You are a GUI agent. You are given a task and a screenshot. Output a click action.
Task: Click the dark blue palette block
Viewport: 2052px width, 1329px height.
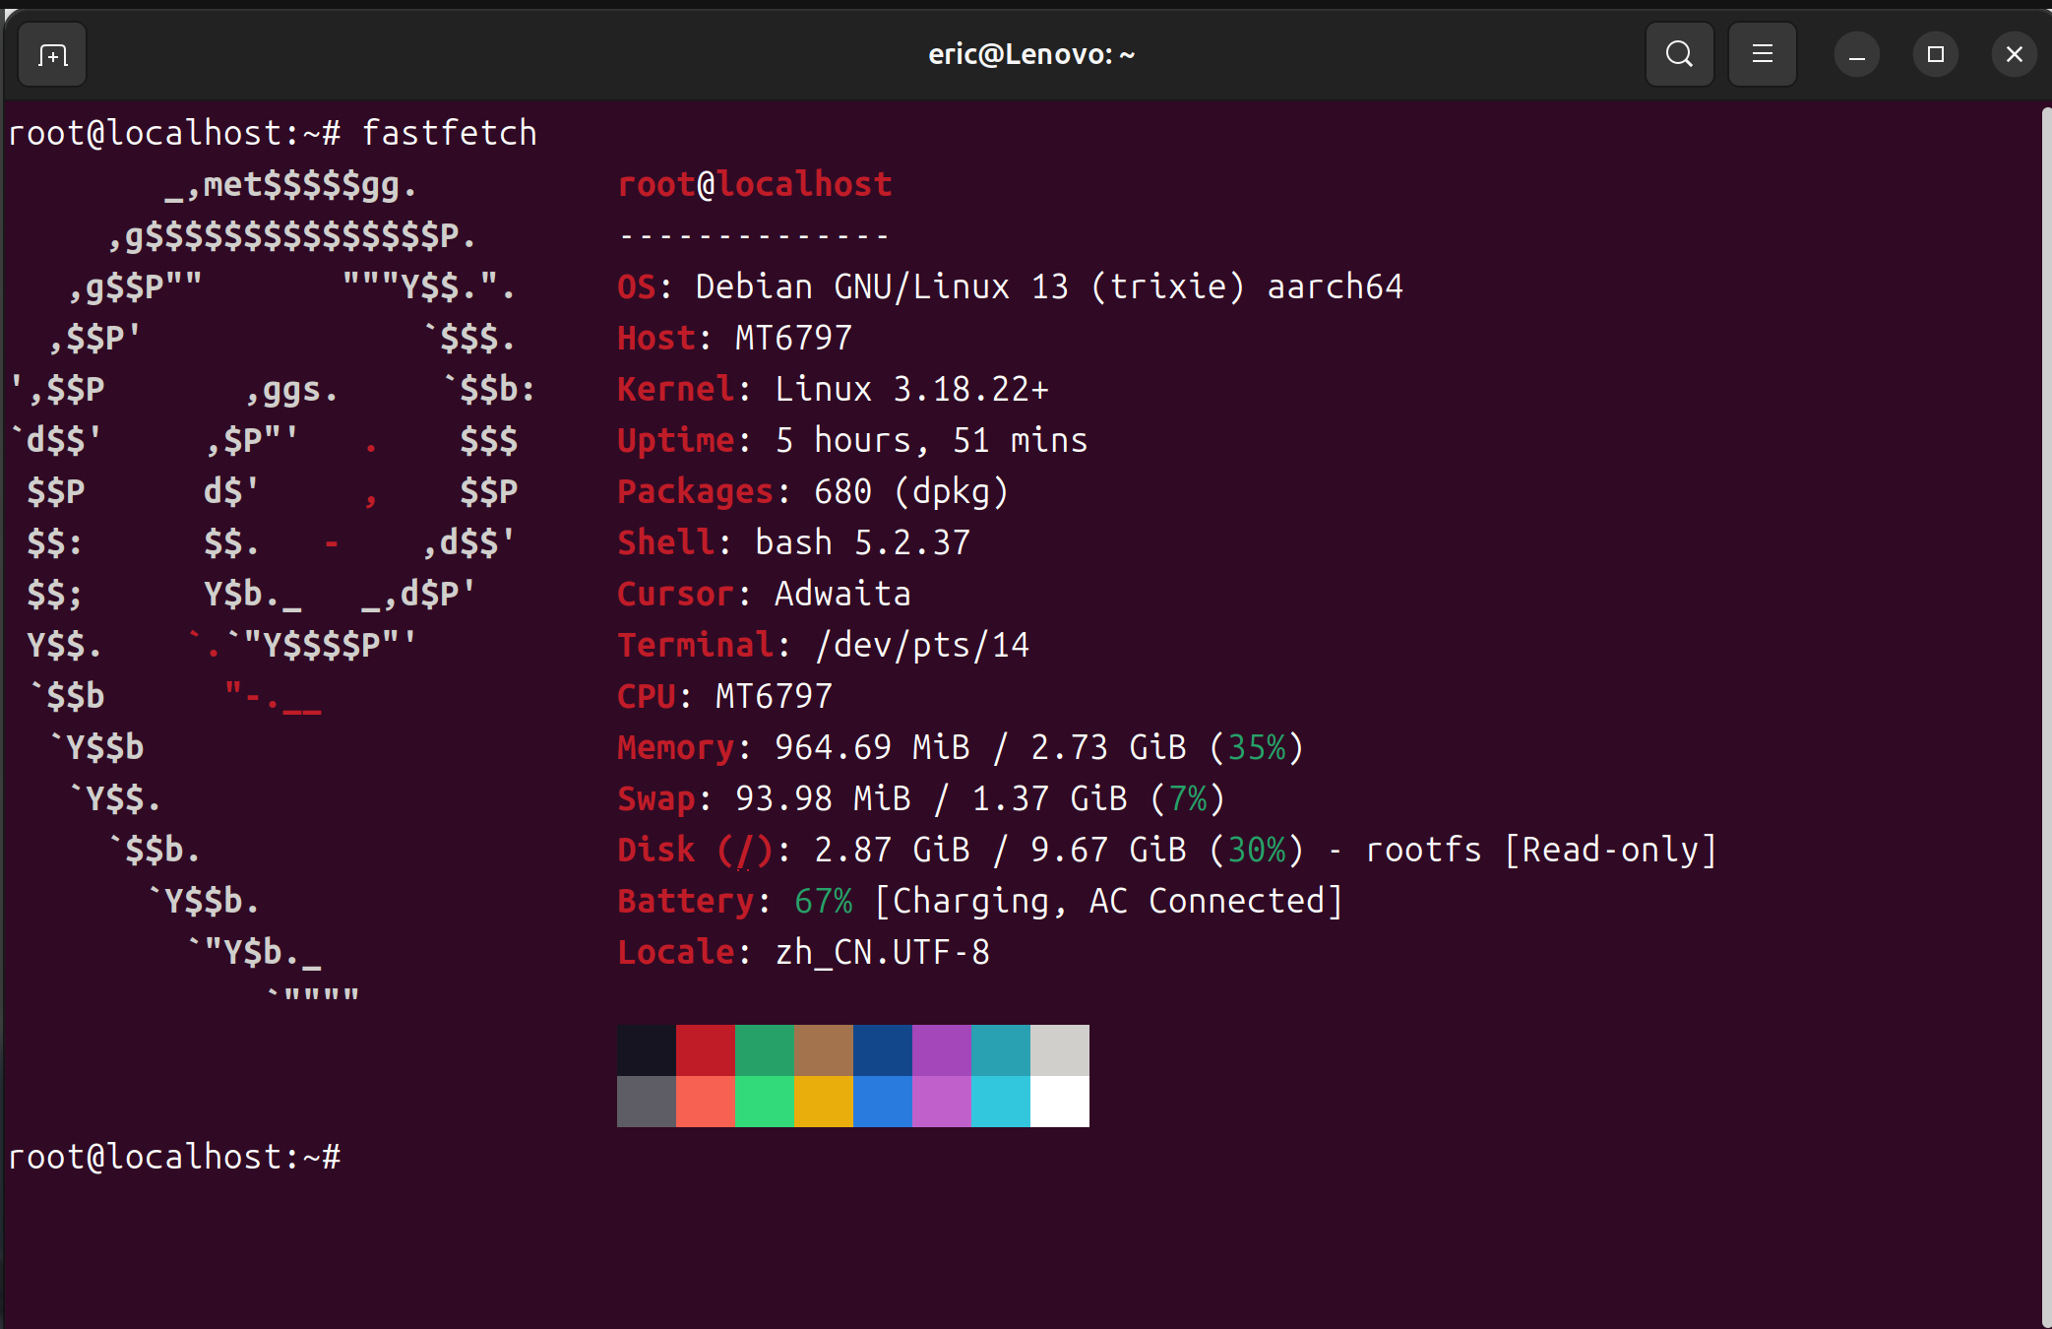coord(882,1049)
